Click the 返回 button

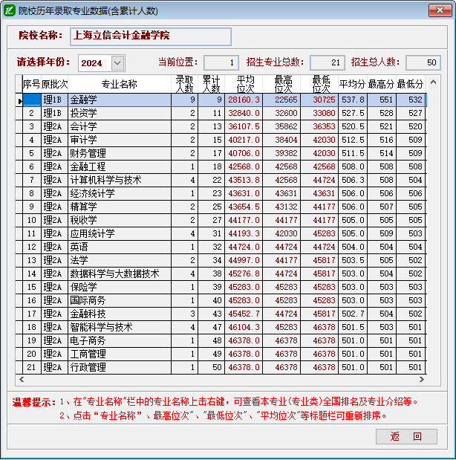pos(406,436)
